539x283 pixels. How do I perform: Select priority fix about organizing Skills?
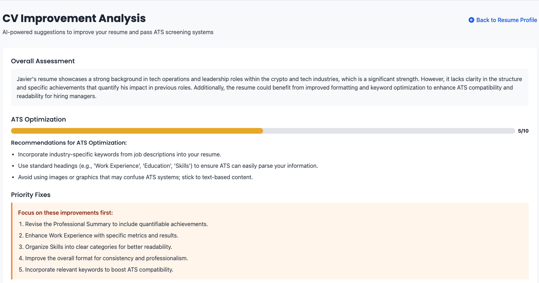click(98, 247)
